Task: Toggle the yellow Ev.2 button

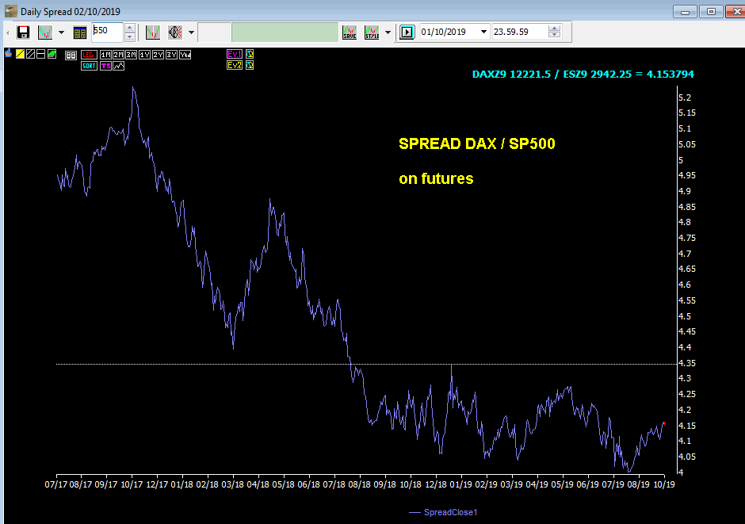Action: pyautogui.click(x=235, y=65)
